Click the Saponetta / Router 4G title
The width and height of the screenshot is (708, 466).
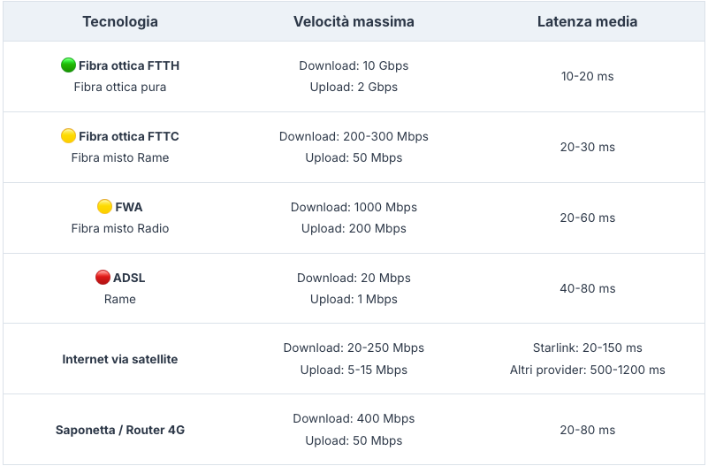pyautogui.click(x=120, y=430)
